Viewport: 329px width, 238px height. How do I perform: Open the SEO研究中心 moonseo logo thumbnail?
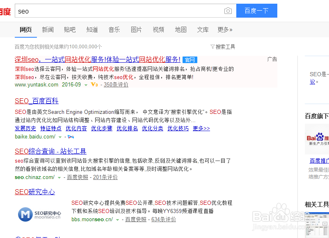pyautogui.click(x=39, y=214)
